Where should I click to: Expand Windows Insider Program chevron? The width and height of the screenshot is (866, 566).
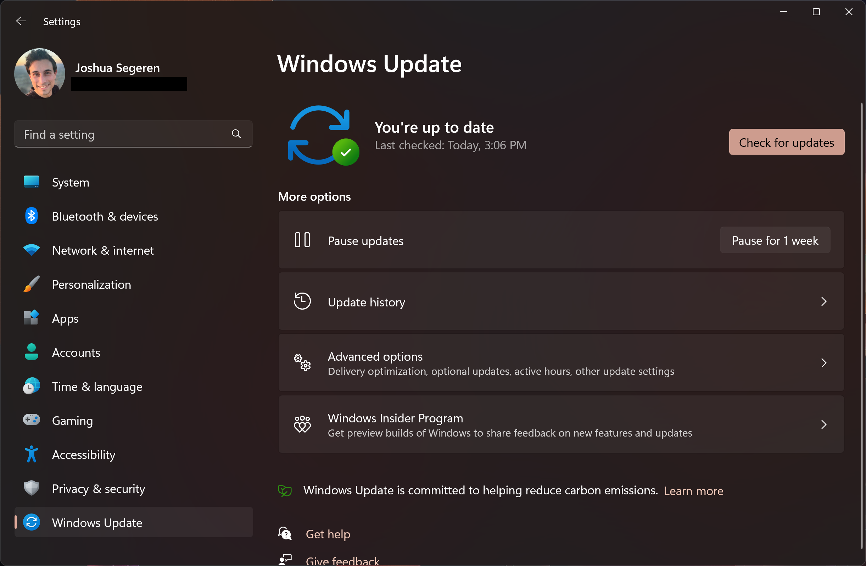coord(824,424)
